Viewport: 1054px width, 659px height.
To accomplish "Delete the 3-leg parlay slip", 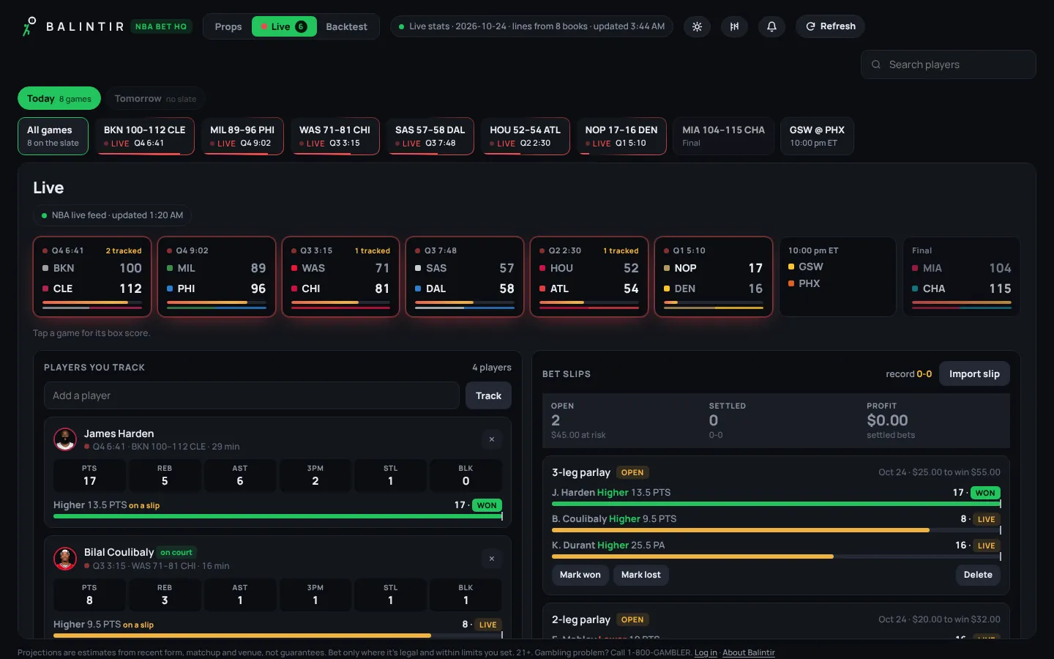I will pos(978,575).
